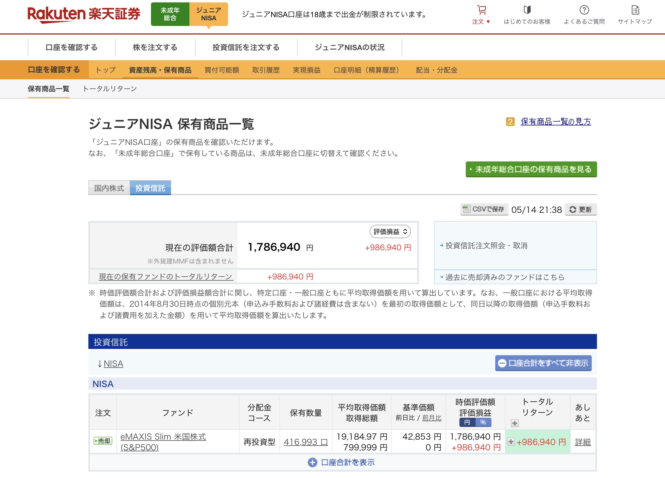Open 株を注文する main menu
The width and height of the screenshot is (665, 478).
155,47
